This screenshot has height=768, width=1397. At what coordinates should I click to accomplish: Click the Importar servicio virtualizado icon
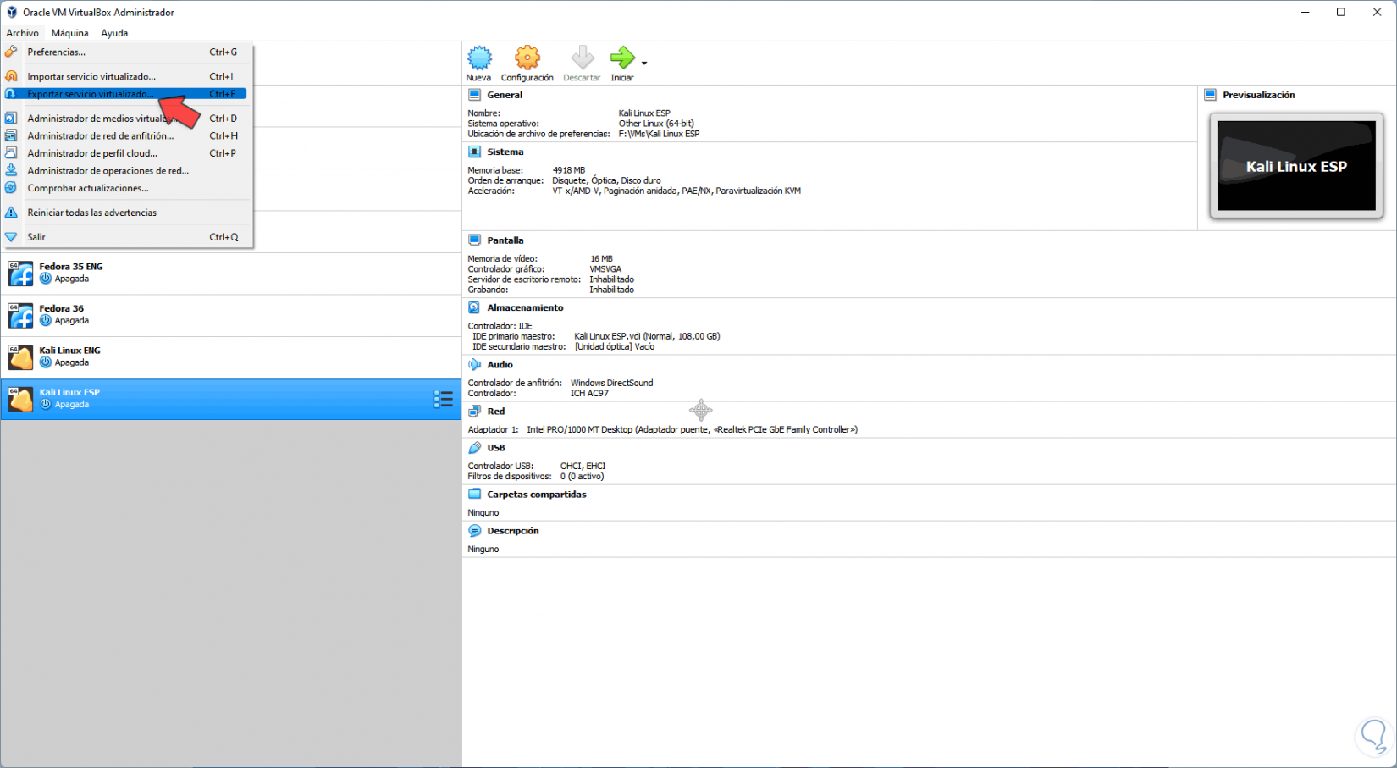(x=11, y=76)
